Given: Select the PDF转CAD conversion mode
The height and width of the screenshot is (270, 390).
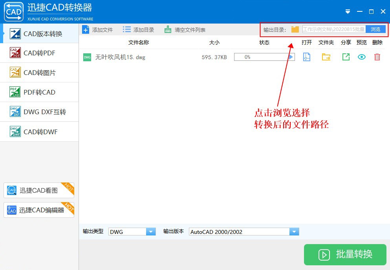Looking at the screenshot, I should [x=39, y=92].
